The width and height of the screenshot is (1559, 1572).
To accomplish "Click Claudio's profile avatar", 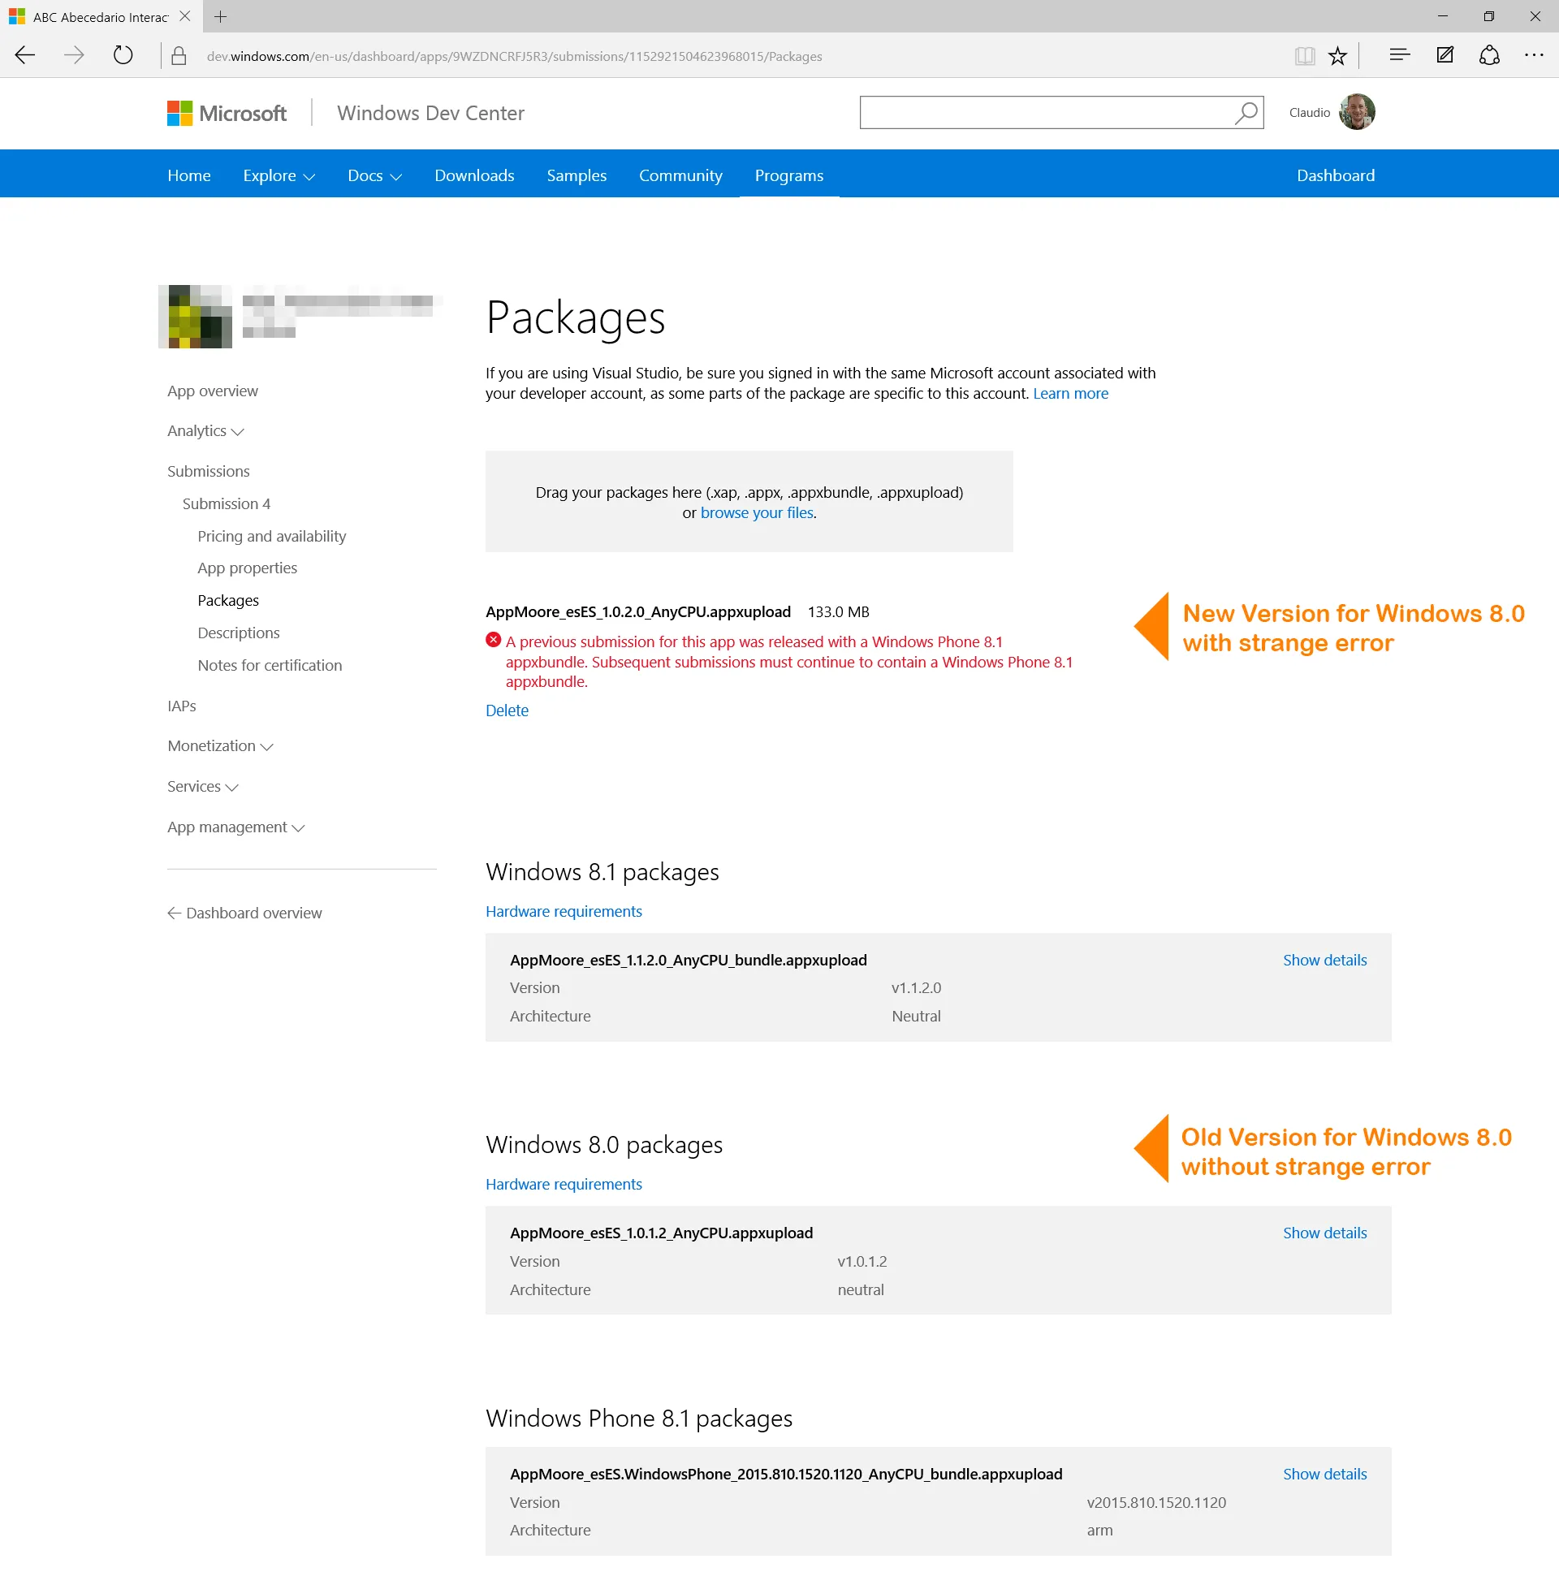I will [1356, 112].
